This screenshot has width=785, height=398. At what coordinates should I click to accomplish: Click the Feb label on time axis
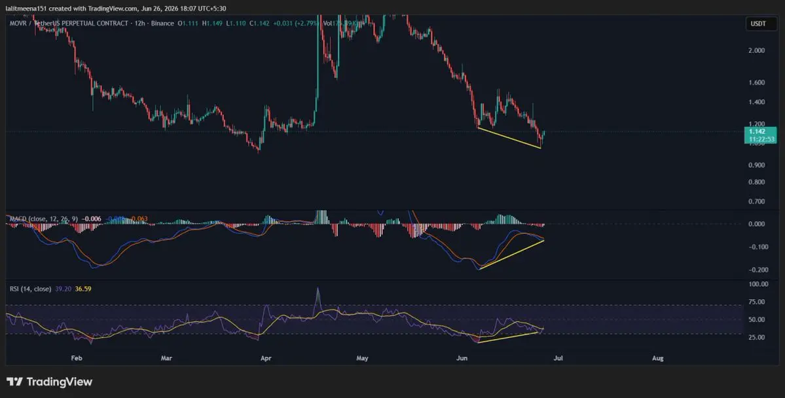pyautogui.click(x=76, y=359)
